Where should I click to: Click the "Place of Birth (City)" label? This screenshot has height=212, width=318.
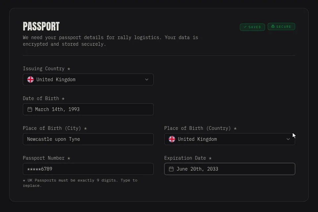(x=52, y=128)
